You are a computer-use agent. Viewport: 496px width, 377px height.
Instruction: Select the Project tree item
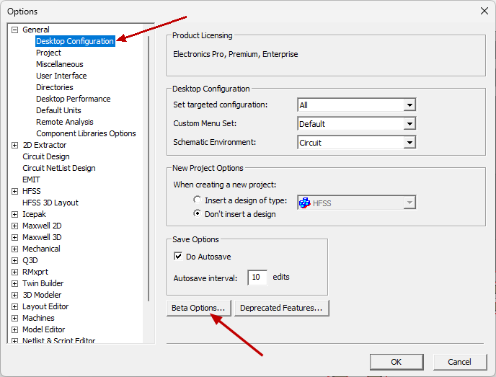(48, 53)
